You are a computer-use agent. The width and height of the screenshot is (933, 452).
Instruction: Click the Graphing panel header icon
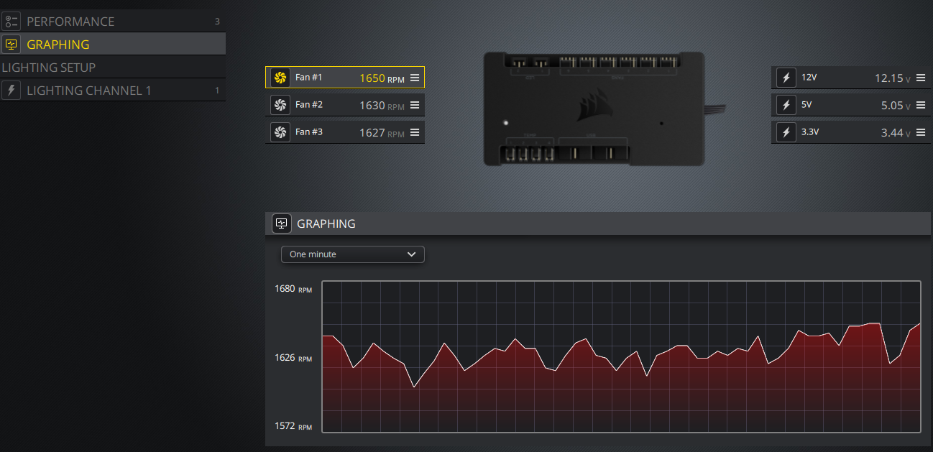point(281,223)
